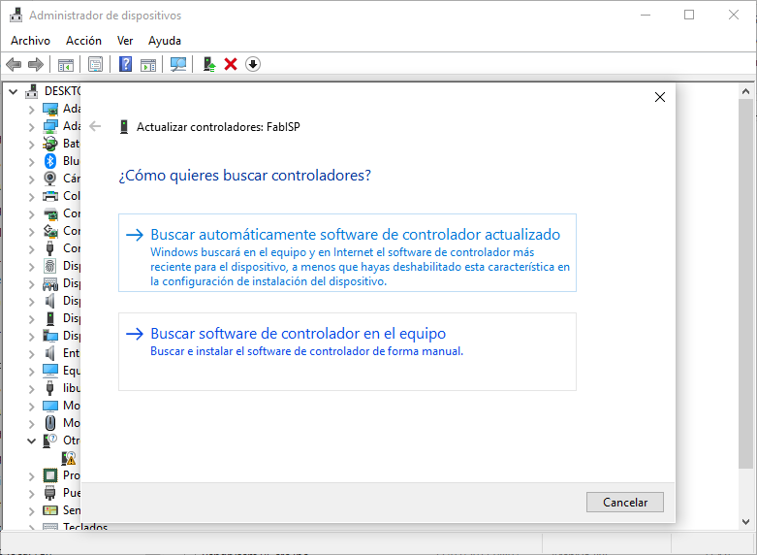Click the Cancelar button
Viewport: 757px width, 555px height.
click(x=625, y=502)
